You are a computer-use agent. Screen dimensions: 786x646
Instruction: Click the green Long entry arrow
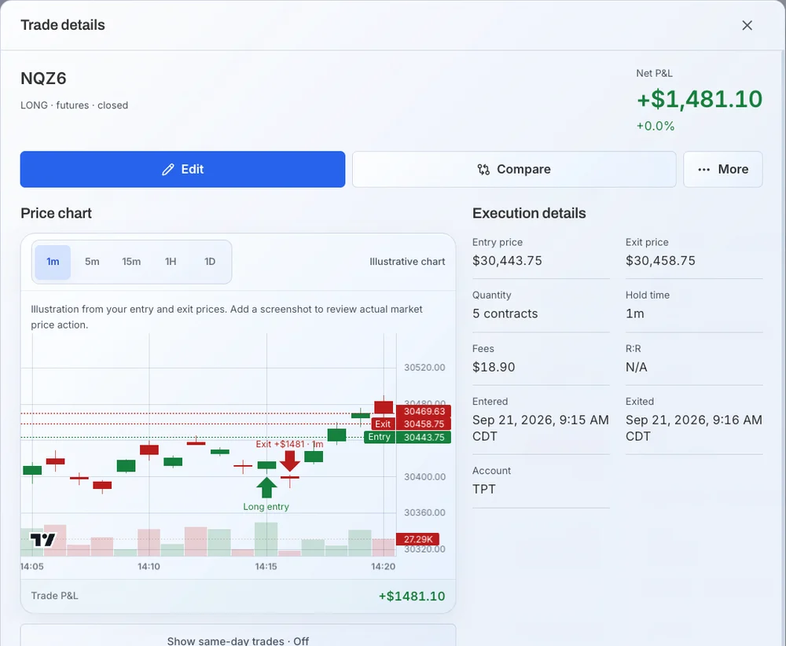(x=266, y=487)
